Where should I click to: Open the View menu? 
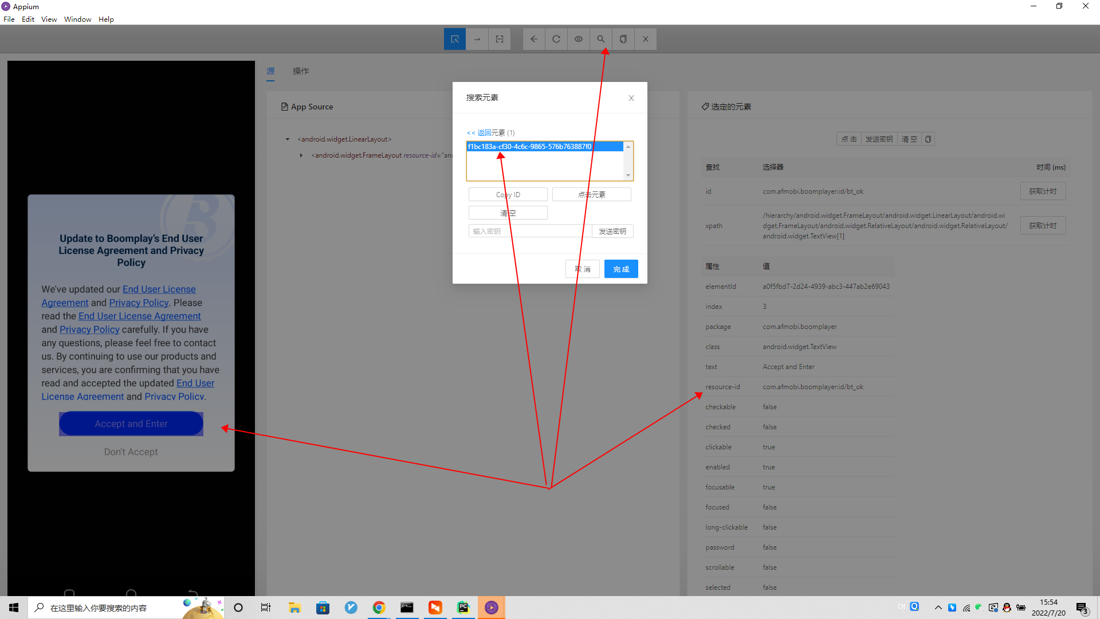tap(49, 19)
